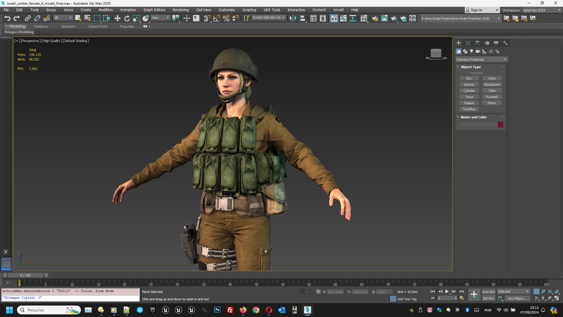
Task: Toggle Window/Crossing selection mode
Action: pyautogui.click(x=106, y=18)
